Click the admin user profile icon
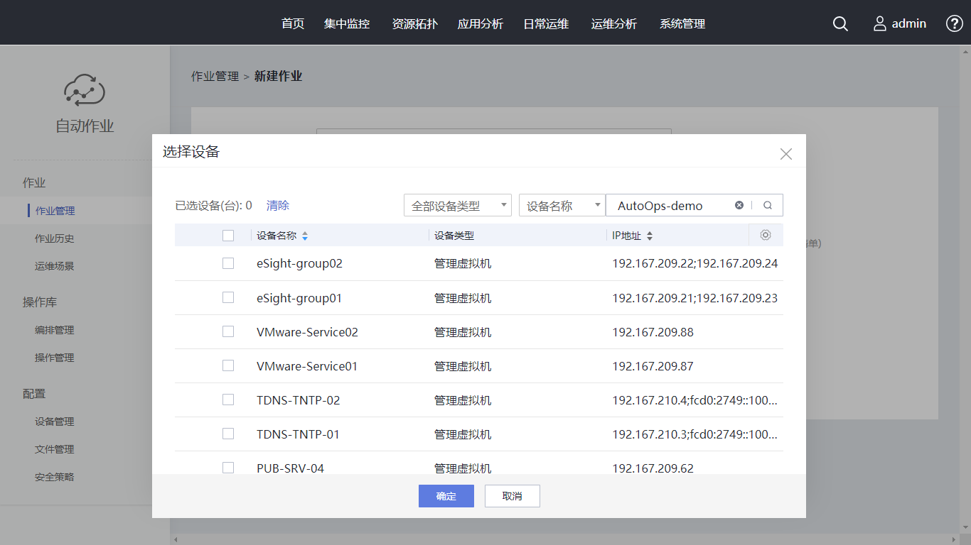This screenshot has width=971, height=545. [880, 23]
